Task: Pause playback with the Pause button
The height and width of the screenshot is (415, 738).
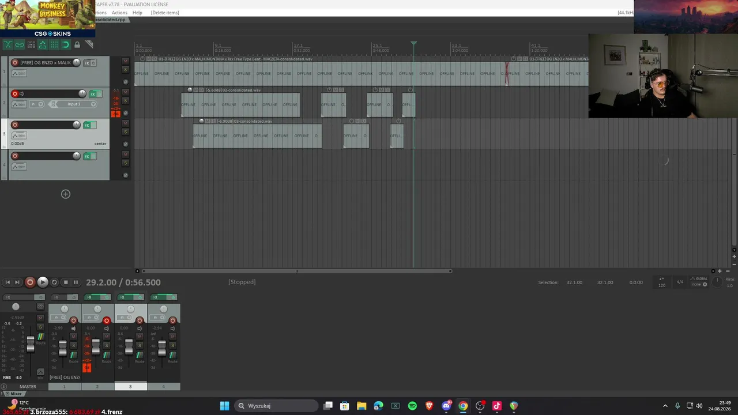Action: tap(76, 282)
